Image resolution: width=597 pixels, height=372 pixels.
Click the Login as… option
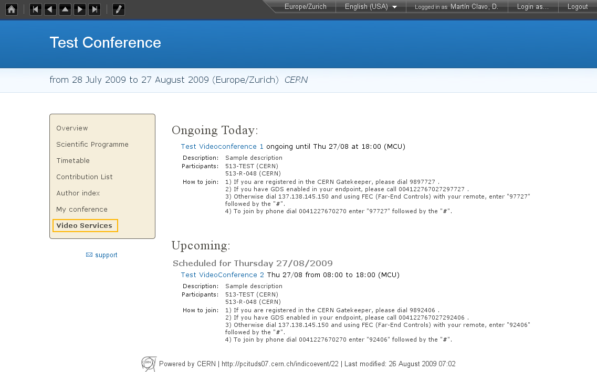[x=532, y=7]
